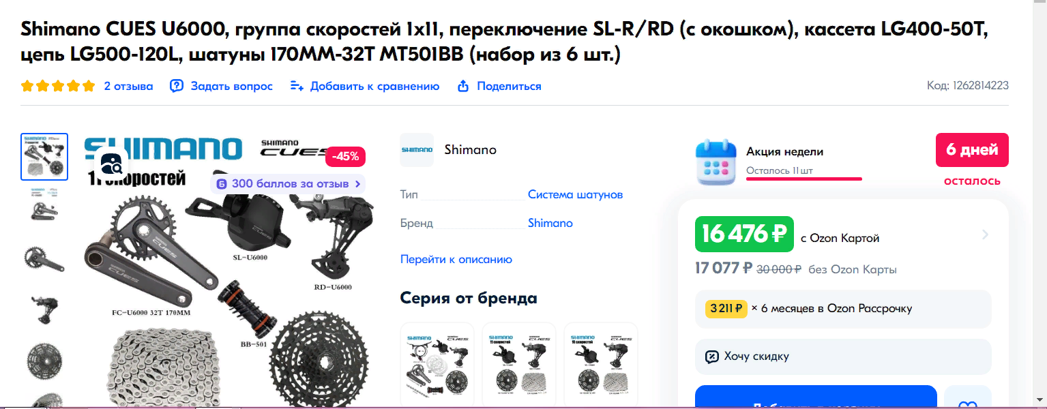Open the 2 отзыва reviews link
Image resolution: width=1047 pixels, height=409 pixels.
(x=128, y=86)
